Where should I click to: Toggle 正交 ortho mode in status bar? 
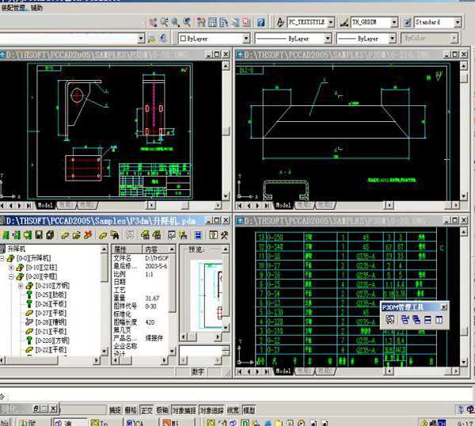pyautogui.click(x=146, y=410)
